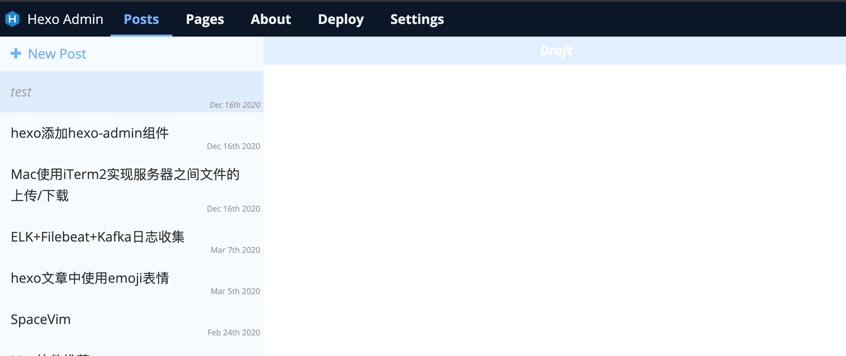Open the Pages tab

[x=205, y=19]
